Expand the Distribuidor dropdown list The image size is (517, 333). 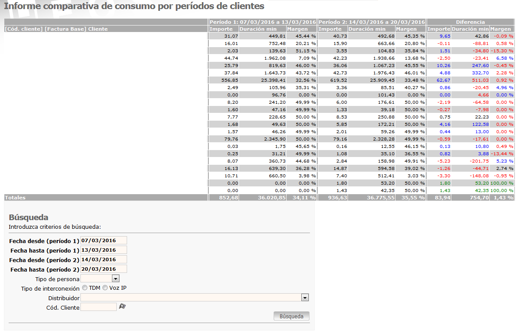[x=195, y=298]
